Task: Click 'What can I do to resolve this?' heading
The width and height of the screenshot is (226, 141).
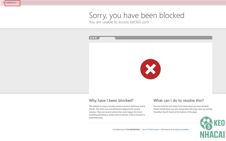Action: (178, 100)
